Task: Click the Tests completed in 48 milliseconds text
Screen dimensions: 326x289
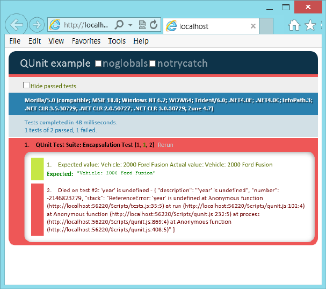Action: point(71,122)
